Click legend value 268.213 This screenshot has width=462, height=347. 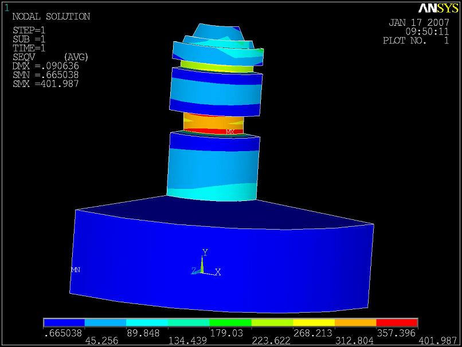(312, 333)
